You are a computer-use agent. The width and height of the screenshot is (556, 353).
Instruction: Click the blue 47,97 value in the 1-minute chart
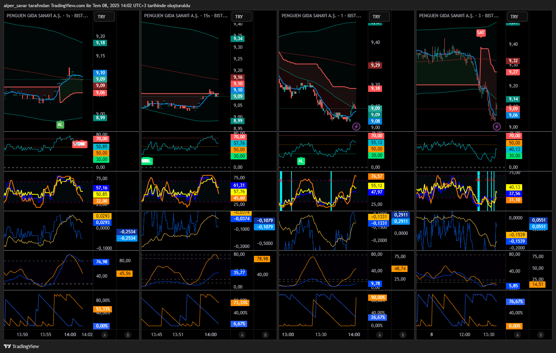pos(376,192)
